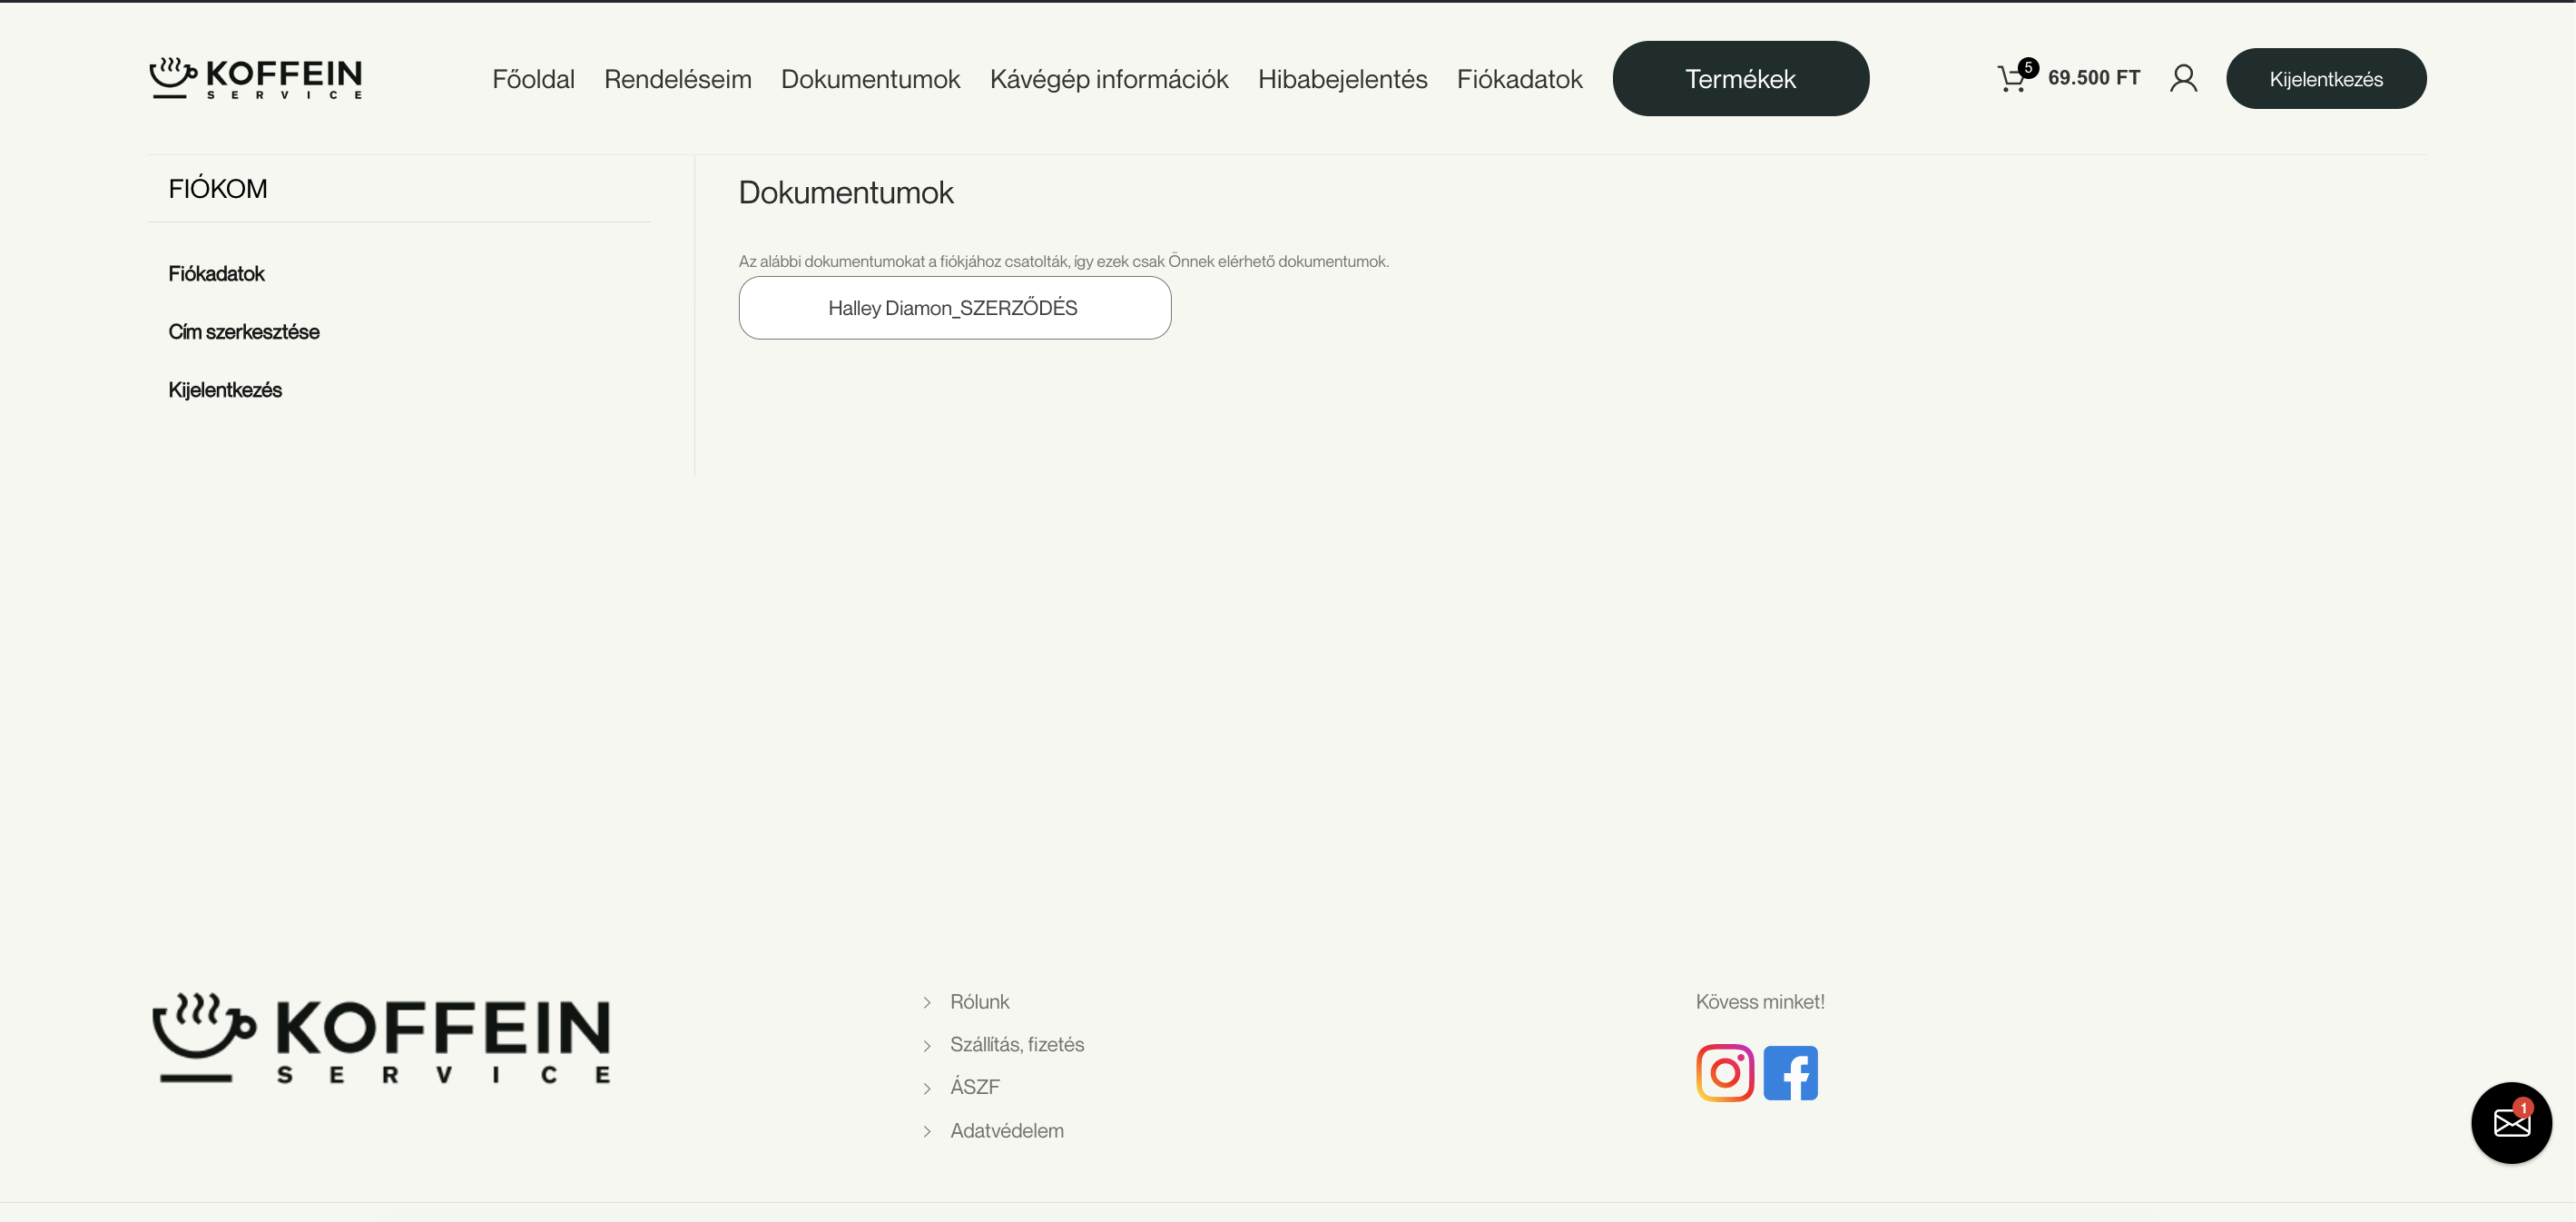The image size is (2576, 1222).
Task: Open the shopping cart icon
Action: click(x=2010, y=80)
